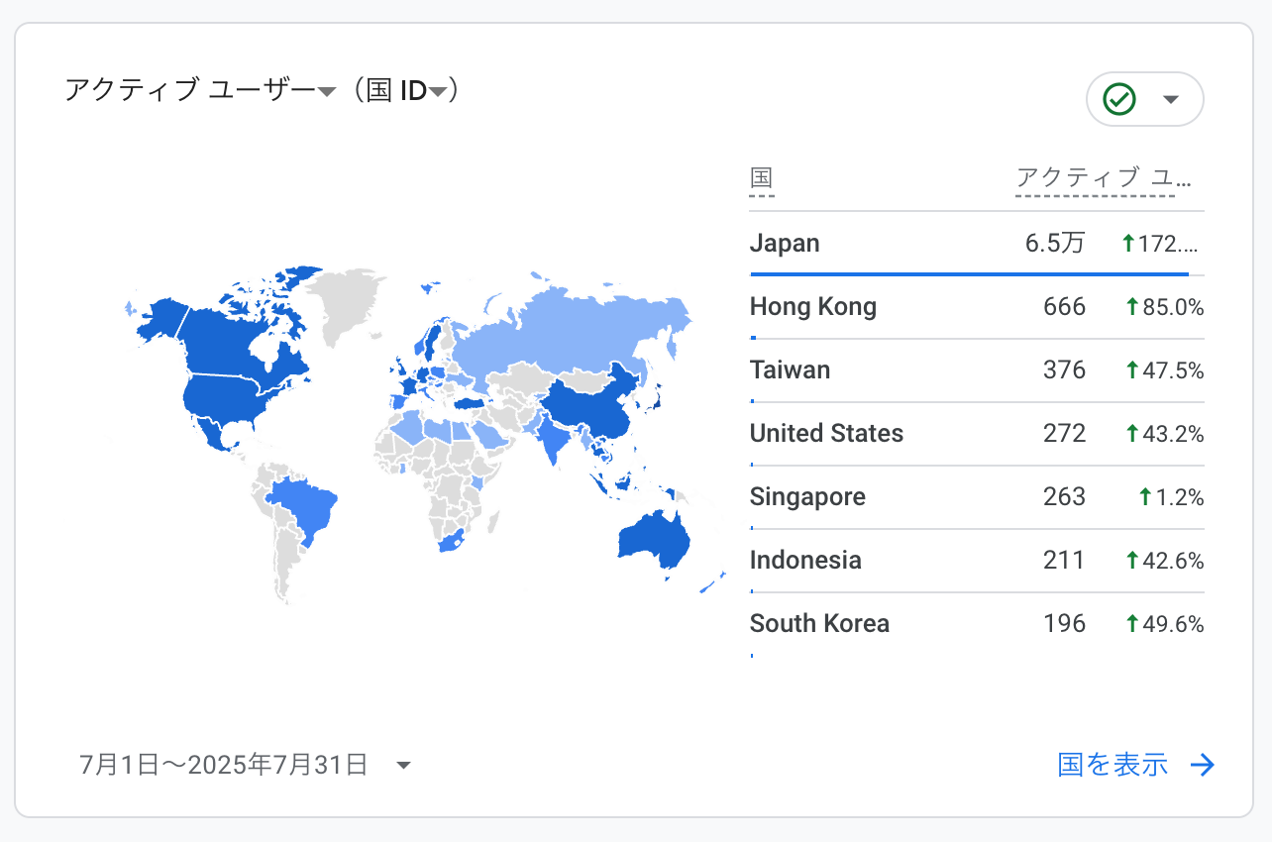Click the green checkmark data quality icon

(x=1119, y=99)
